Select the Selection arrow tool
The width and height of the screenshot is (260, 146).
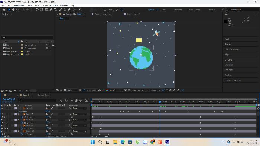(9, 10)
